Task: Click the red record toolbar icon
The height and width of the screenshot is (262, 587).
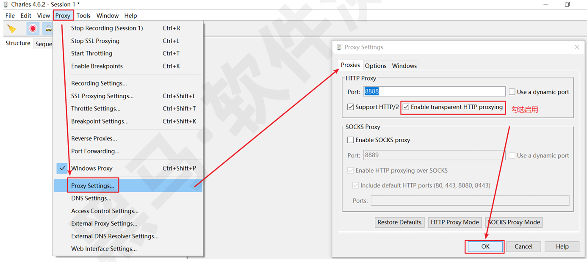Action: pyautogui.click(x=33, y=28)
